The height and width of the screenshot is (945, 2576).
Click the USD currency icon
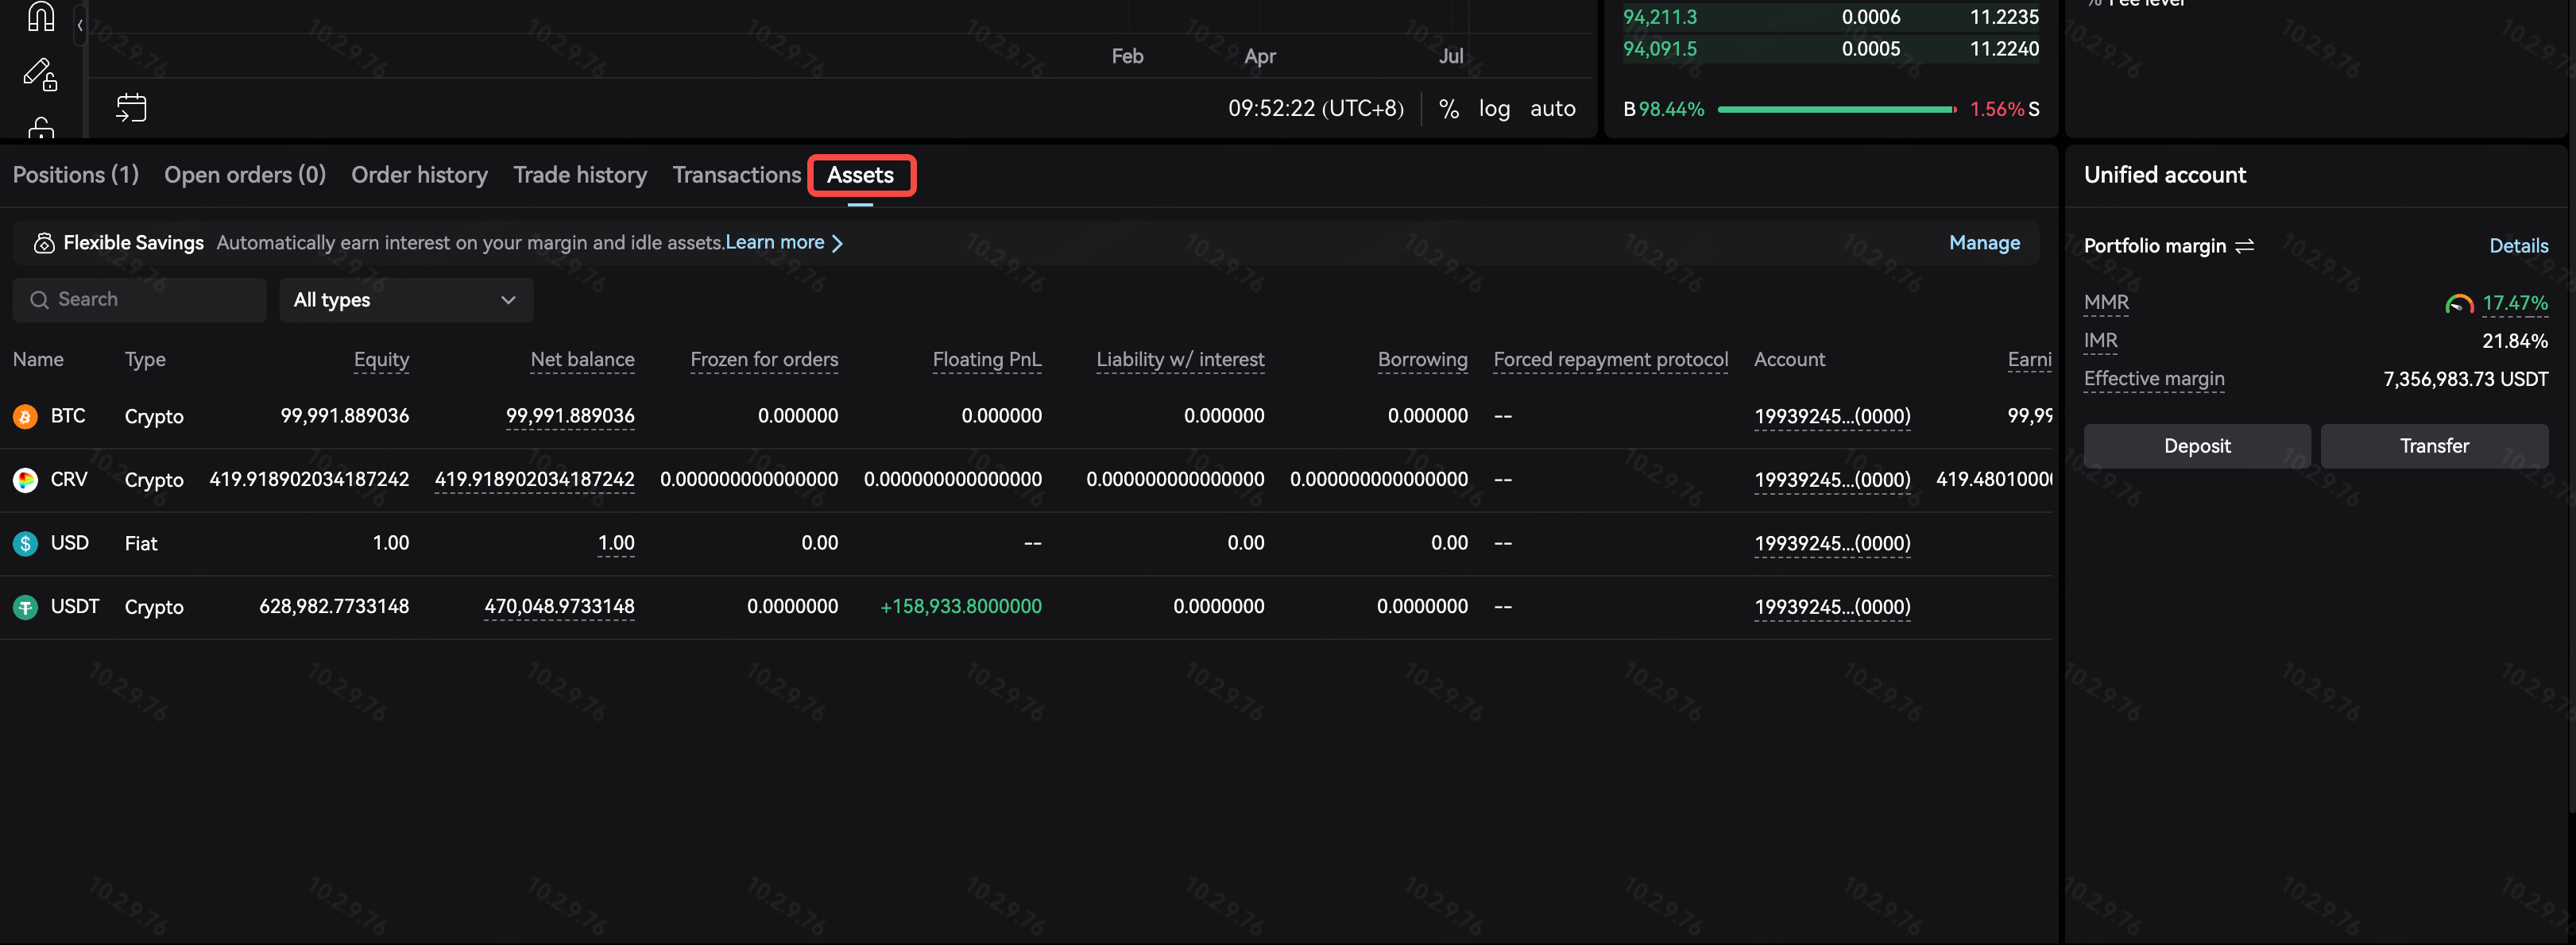click(25, 543)
